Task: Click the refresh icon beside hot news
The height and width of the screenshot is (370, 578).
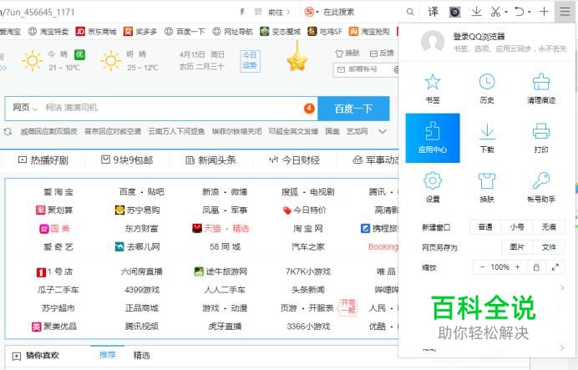Action: click(x=8, y=131)
